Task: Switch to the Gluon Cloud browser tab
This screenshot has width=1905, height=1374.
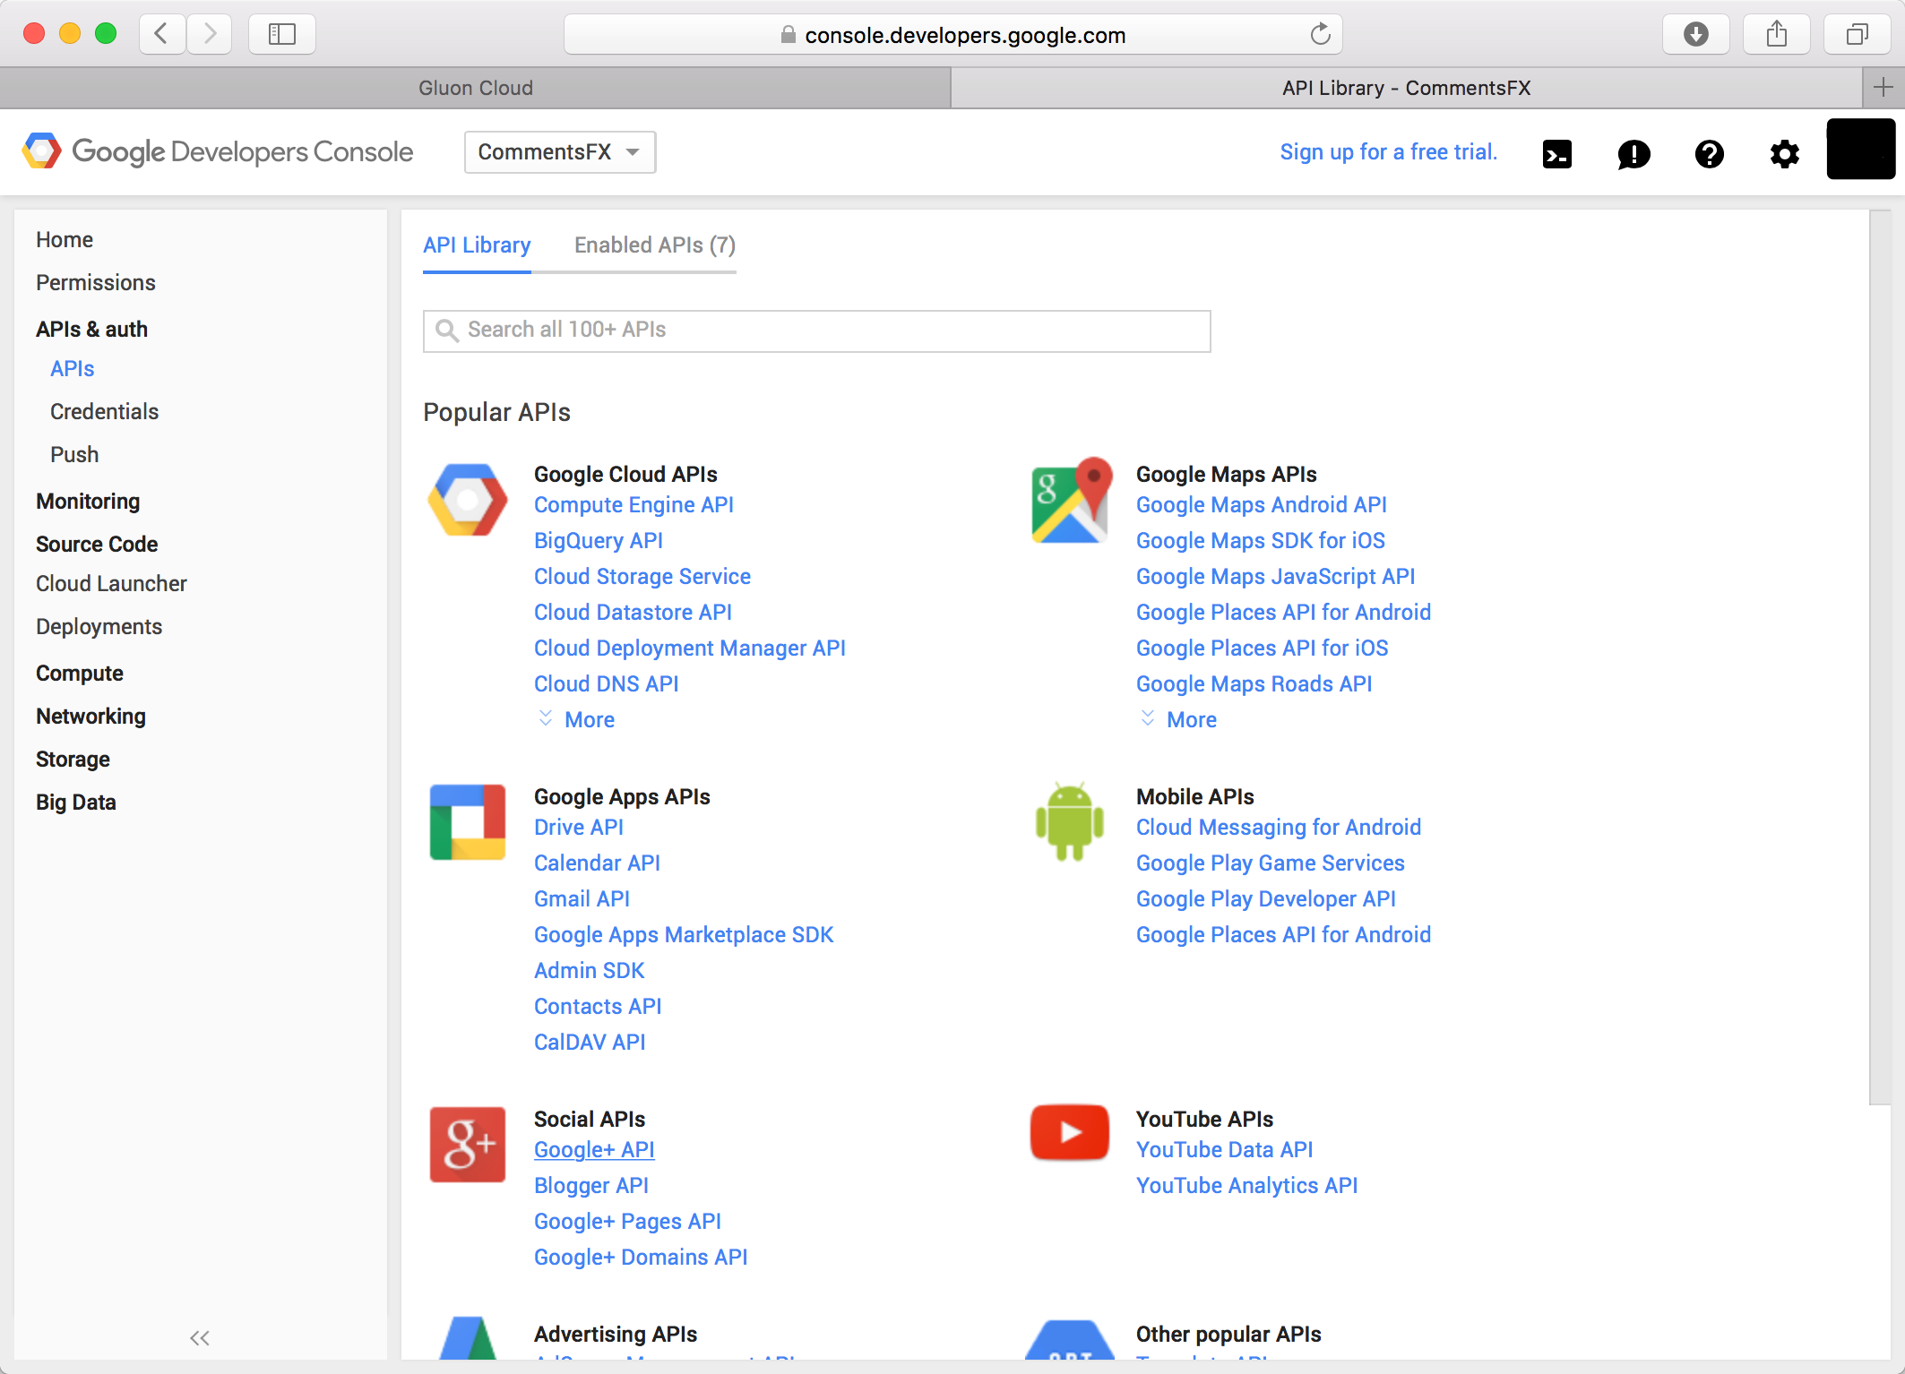Action: click(475, 88)
